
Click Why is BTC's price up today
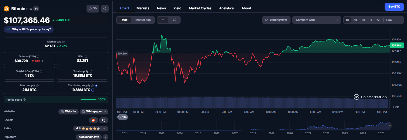(29, 29)
